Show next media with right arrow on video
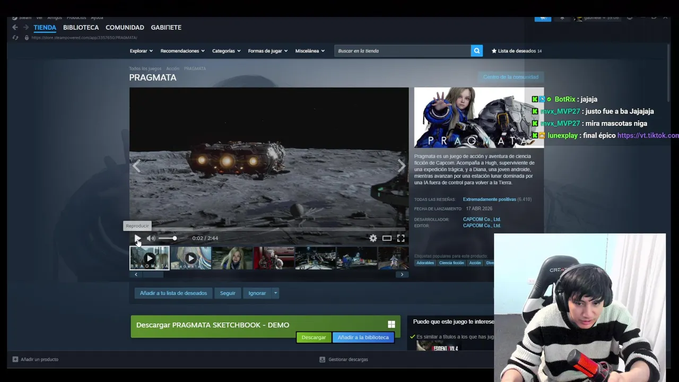Screen dimensions: 679x382 click(x=402, y=167)
